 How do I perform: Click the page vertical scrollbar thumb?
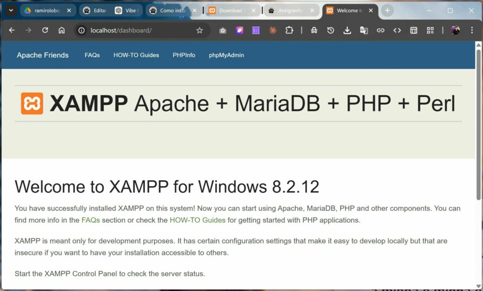[x=478, y=125]
